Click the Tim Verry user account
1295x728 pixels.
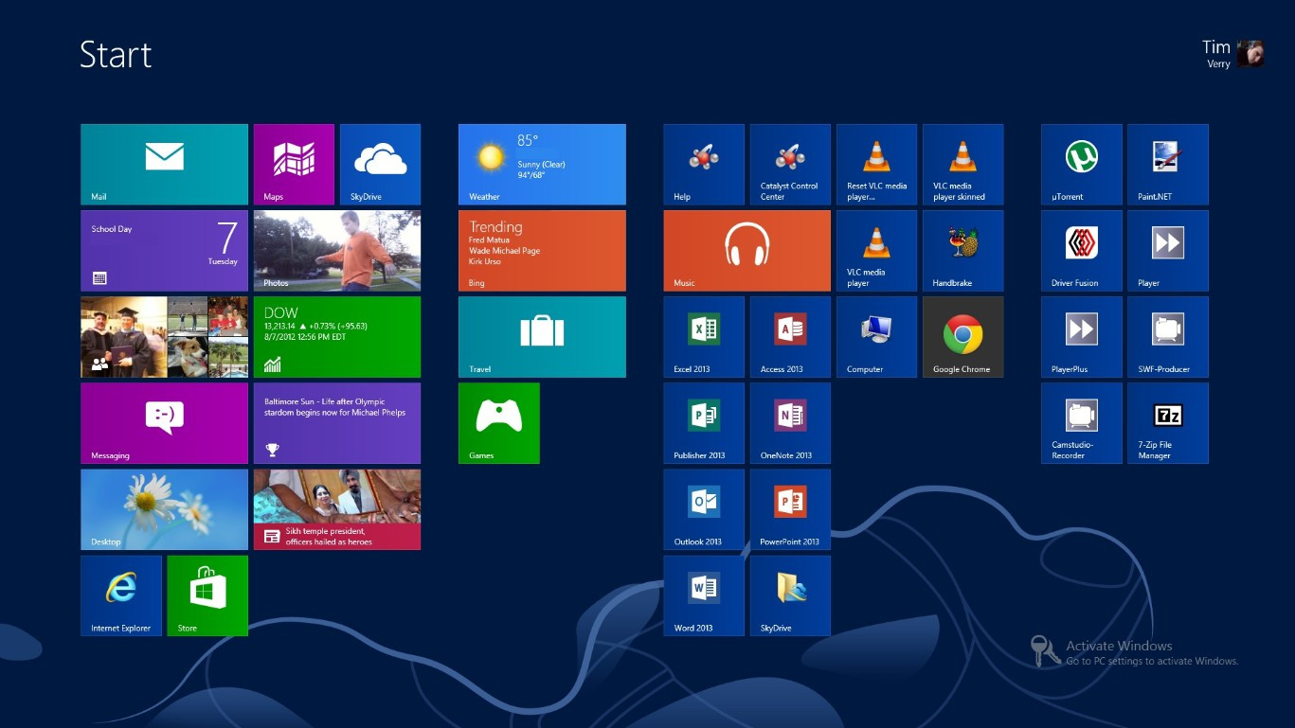[1233, 54]
